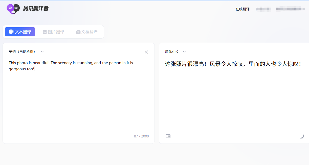Open the 在线翻译 link
This screenshot has height=165, width=309.
coord(242,9)
